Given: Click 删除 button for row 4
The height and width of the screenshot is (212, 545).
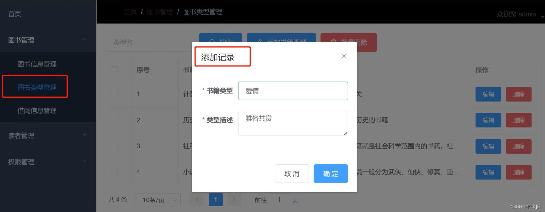Looking at the screenshot, I should click(519, 172).
